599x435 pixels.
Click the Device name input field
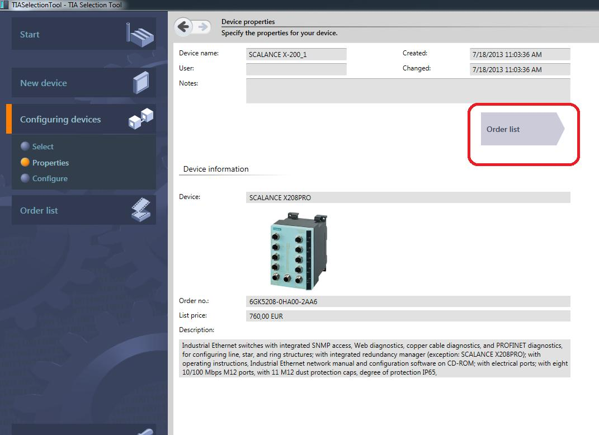pyautogui.click(x=296, y=54)
